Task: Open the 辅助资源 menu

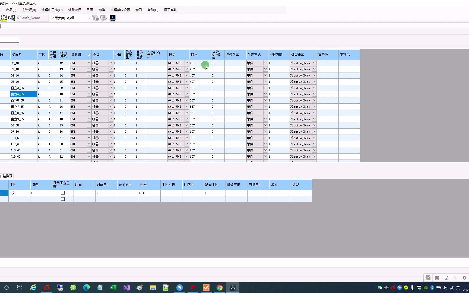Action: tap(75, 10)
